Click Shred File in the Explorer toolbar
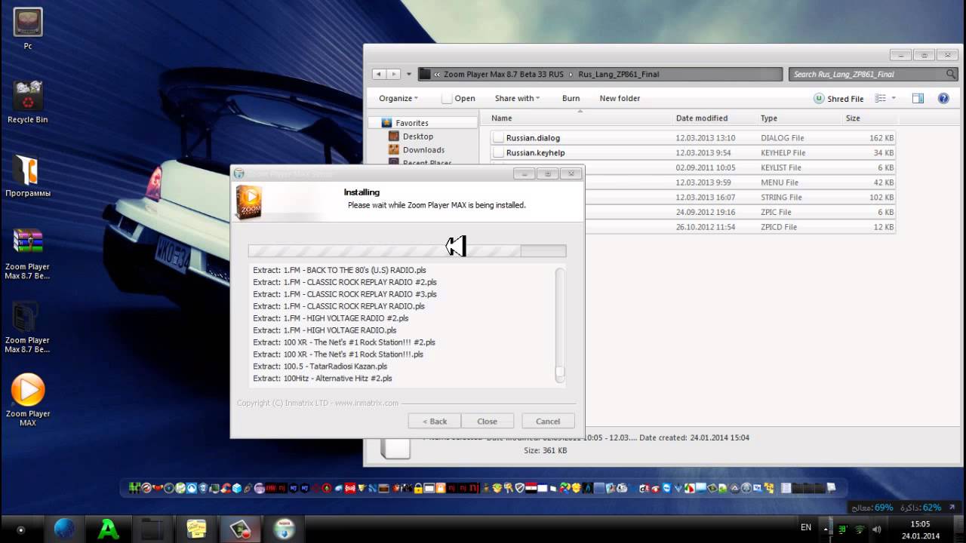The height and width of the screenshot is (543, 966). [838, 99]
